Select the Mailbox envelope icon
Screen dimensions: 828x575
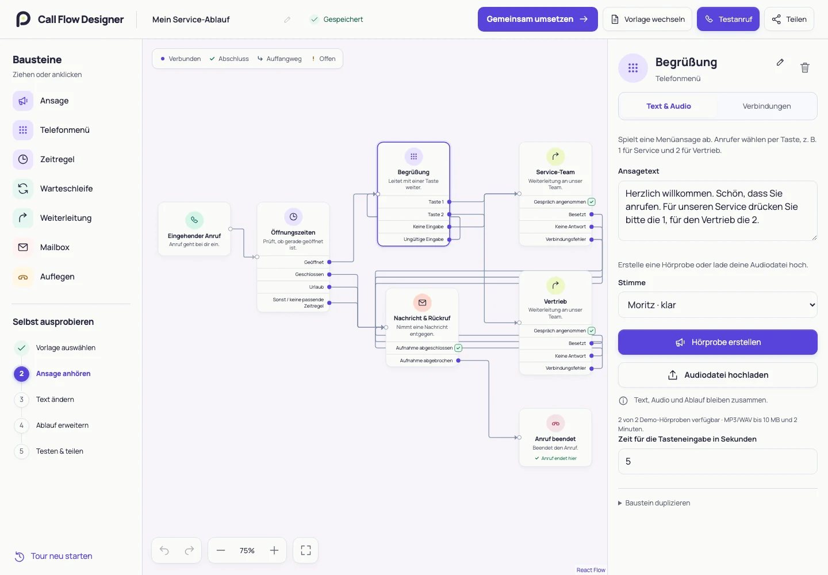[23, 247]
